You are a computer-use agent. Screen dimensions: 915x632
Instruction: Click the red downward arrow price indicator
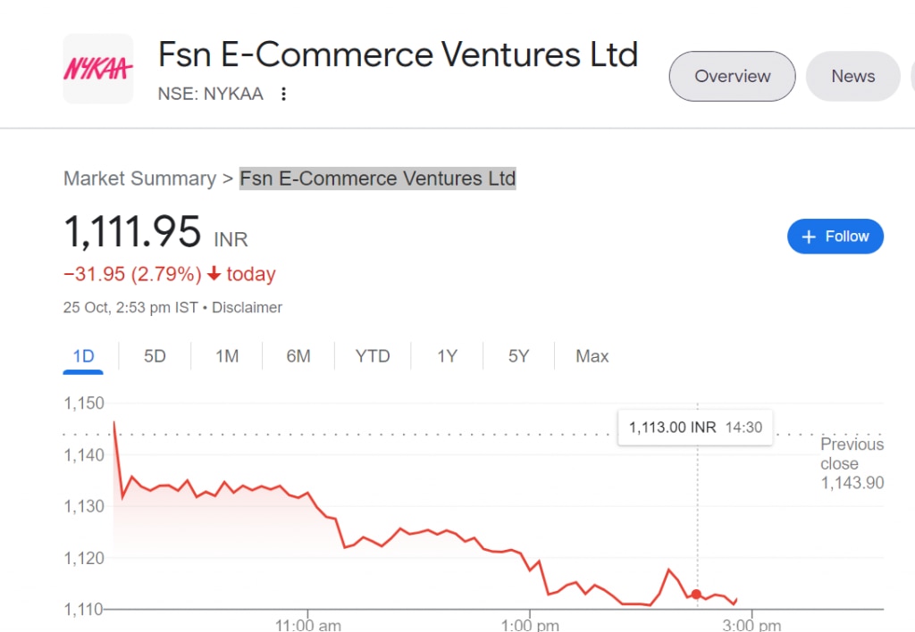click(x=214, y=274)
